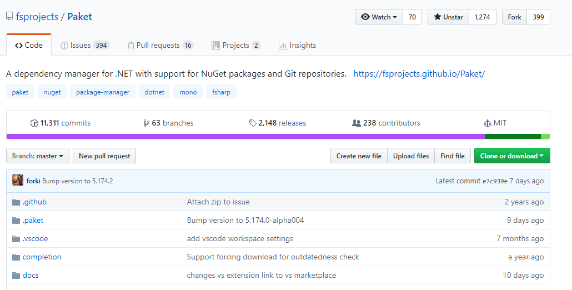Click Create new file

pyautogui.click(x=359, y=156)
